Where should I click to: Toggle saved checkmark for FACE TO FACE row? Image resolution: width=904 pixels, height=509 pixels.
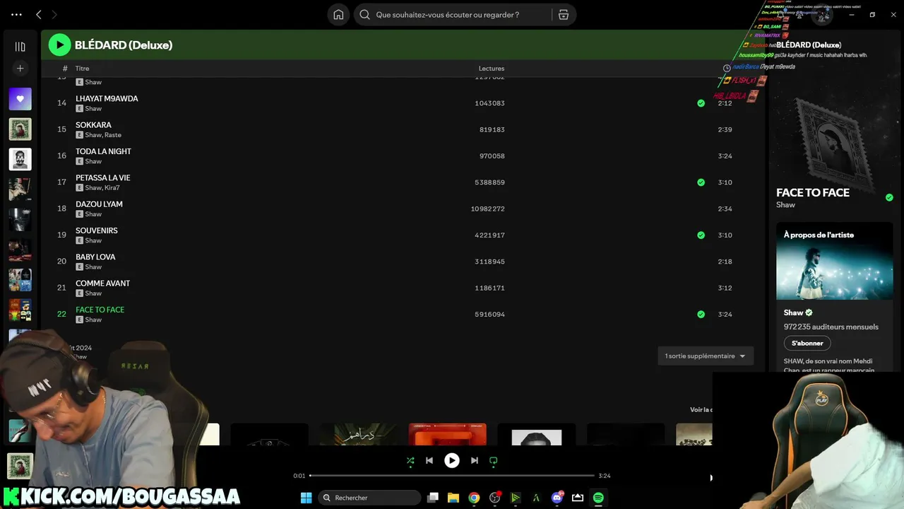701,315
